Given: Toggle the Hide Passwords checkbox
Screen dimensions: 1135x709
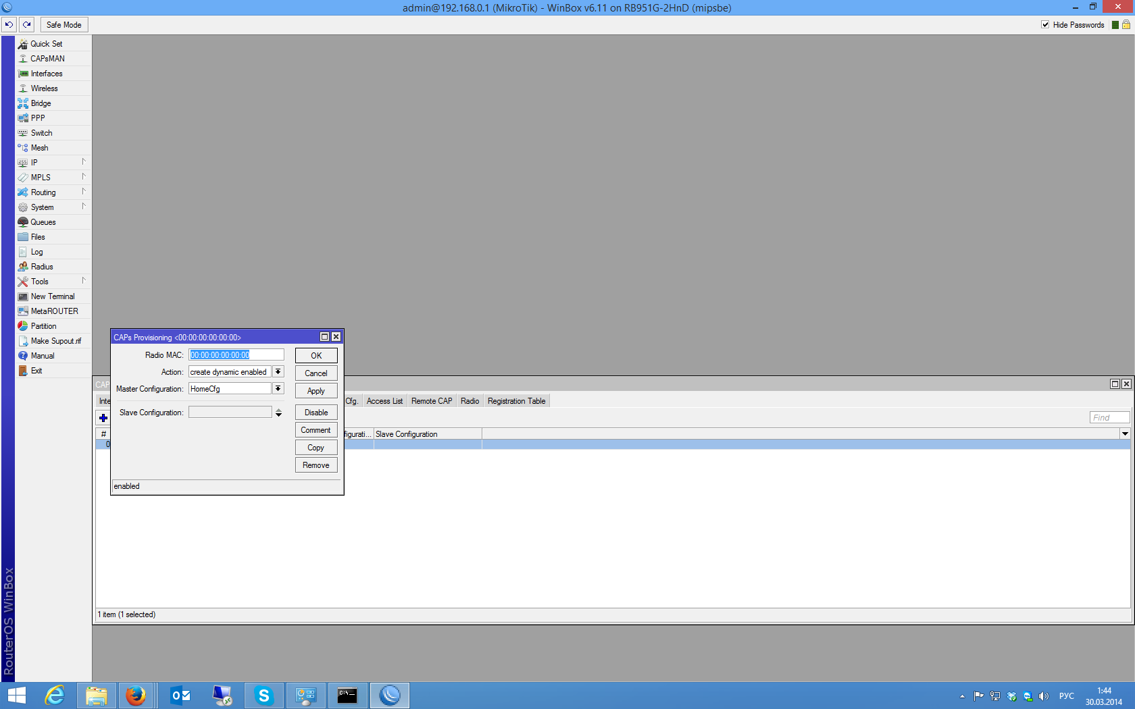Looking at the screenshot, I should [x=1045, y=25].
